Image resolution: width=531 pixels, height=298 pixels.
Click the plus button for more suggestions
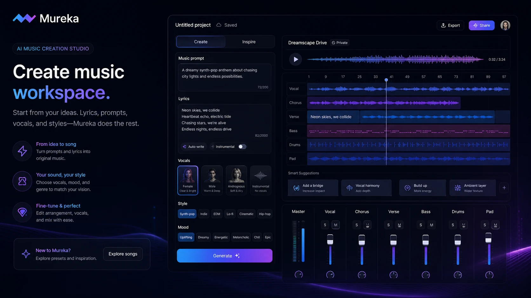point(504,188)
